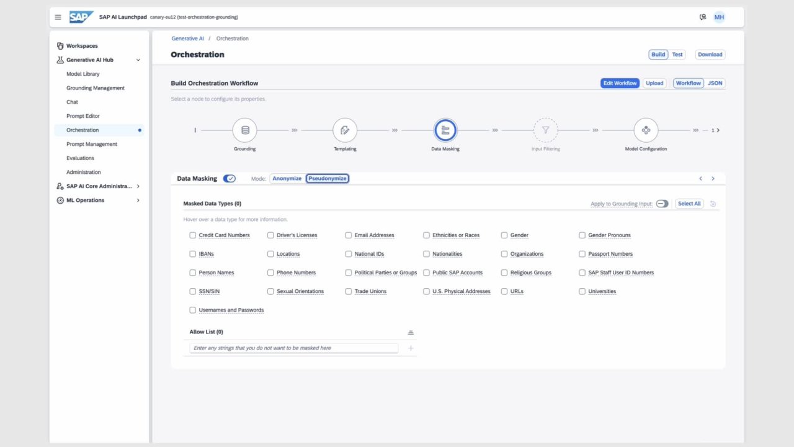
Task: Enable IBANs masking checkbox
Action: [x=193, y=254]
